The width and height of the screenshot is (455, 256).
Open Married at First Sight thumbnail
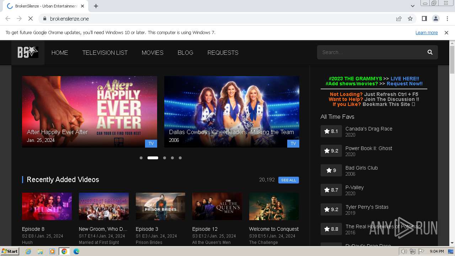click(104, 206)
